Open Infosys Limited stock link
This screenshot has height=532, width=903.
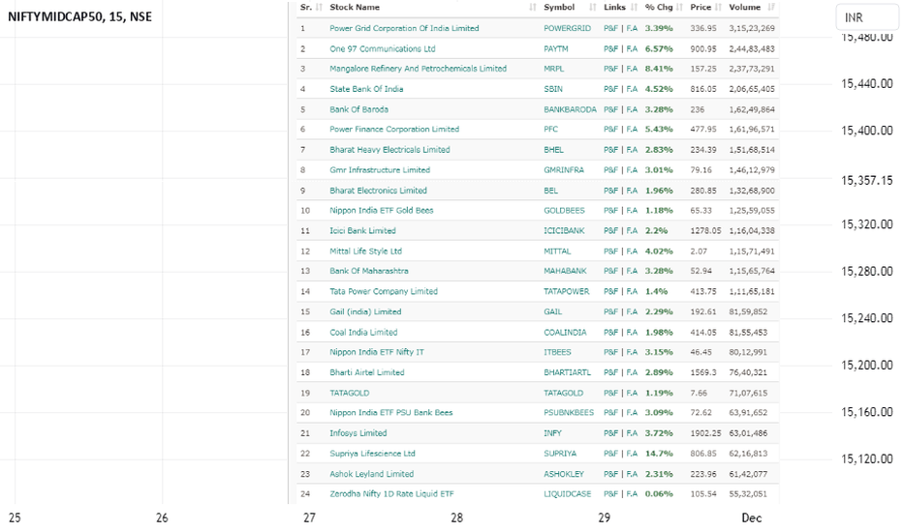[x=358, y=433]
